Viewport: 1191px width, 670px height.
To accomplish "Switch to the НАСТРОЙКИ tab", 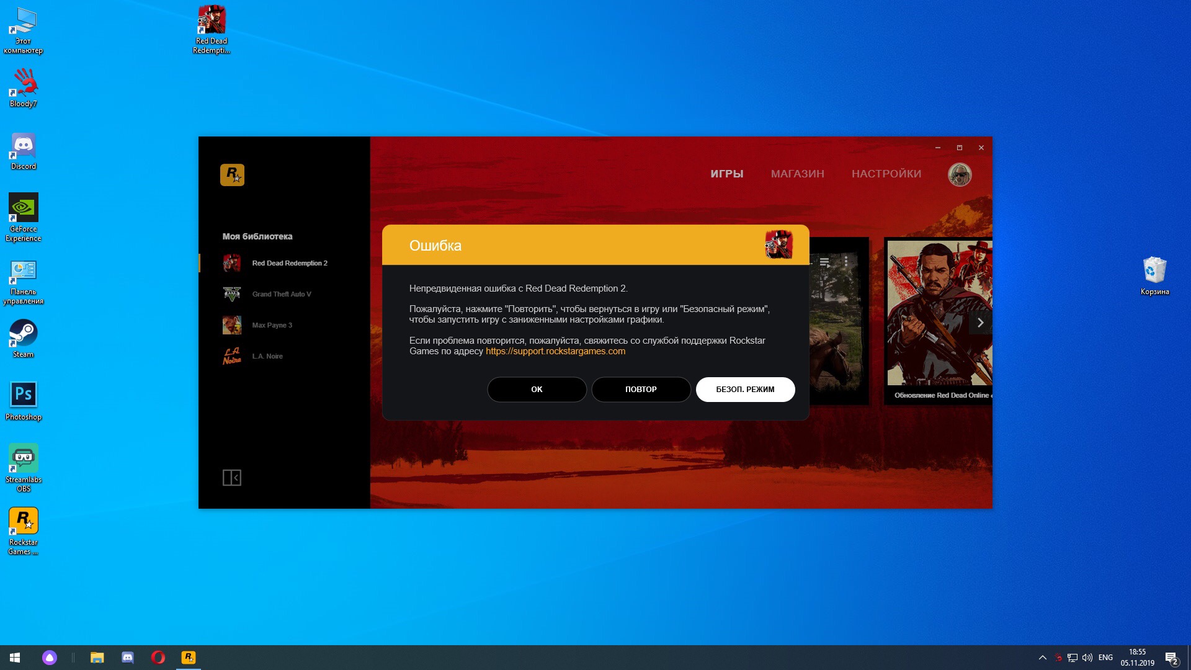I will (x=886, y=174).
